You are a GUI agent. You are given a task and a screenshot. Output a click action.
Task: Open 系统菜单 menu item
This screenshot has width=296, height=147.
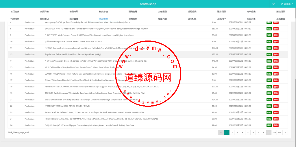tap(251, 19)
